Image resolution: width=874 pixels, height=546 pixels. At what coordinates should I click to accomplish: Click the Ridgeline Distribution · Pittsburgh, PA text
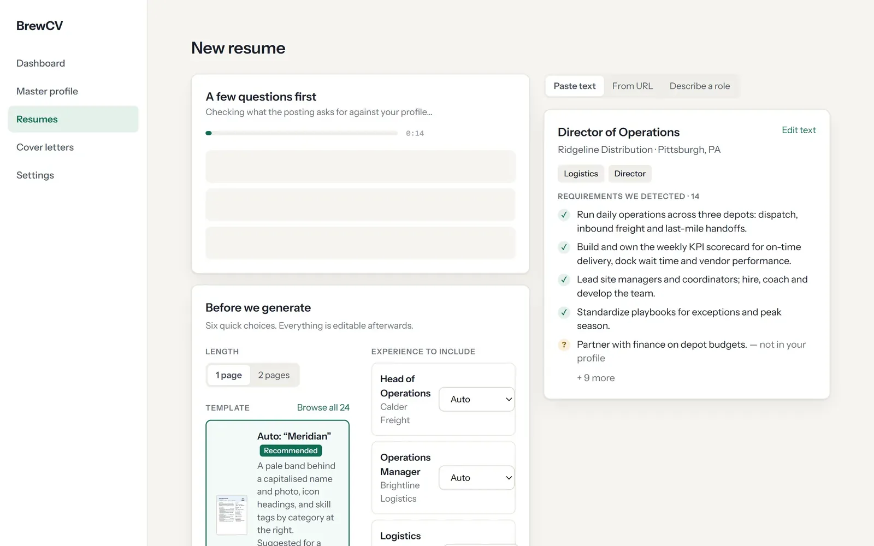pos(639,150)
